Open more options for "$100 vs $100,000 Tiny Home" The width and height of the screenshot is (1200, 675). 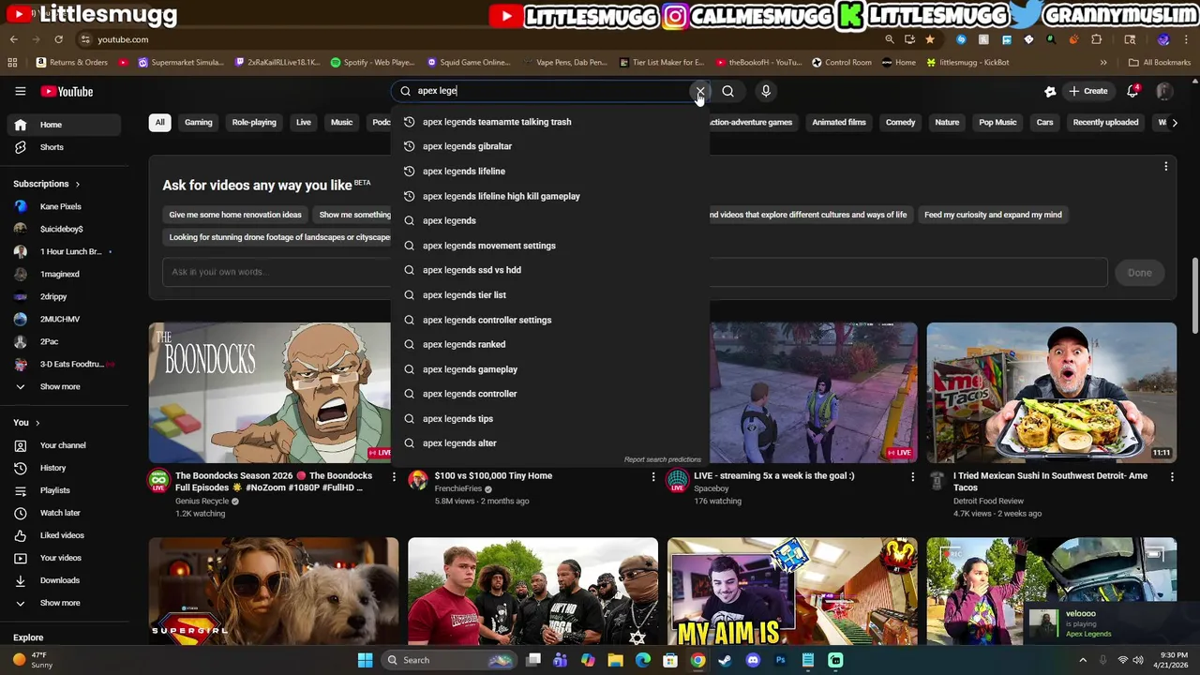coord(653,477)
